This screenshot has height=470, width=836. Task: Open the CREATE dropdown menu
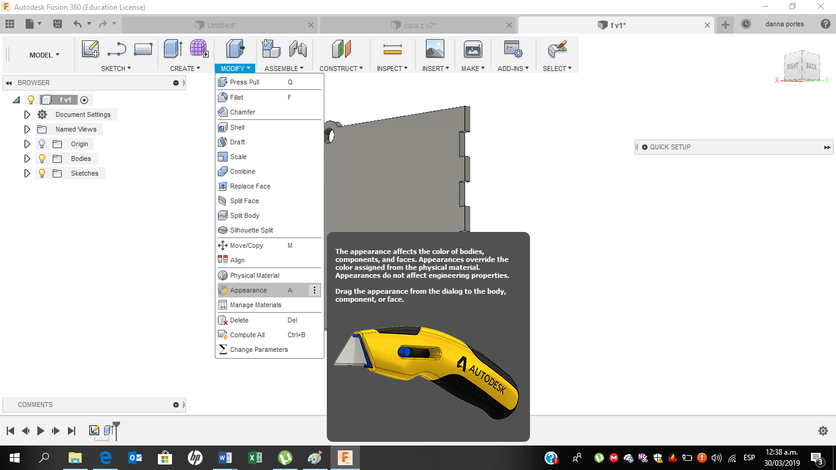click(185, 69)
